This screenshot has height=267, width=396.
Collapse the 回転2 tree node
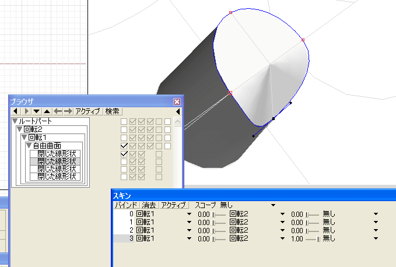19,129
